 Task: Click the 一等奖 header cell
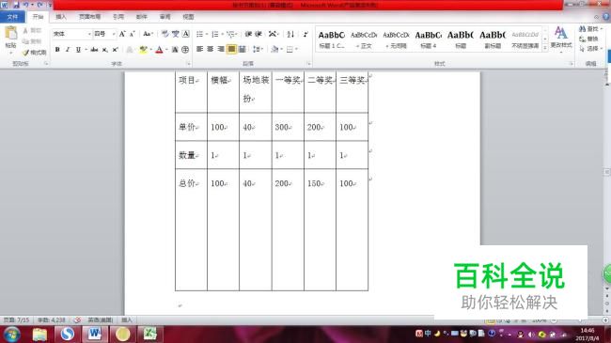pos(288,92)
